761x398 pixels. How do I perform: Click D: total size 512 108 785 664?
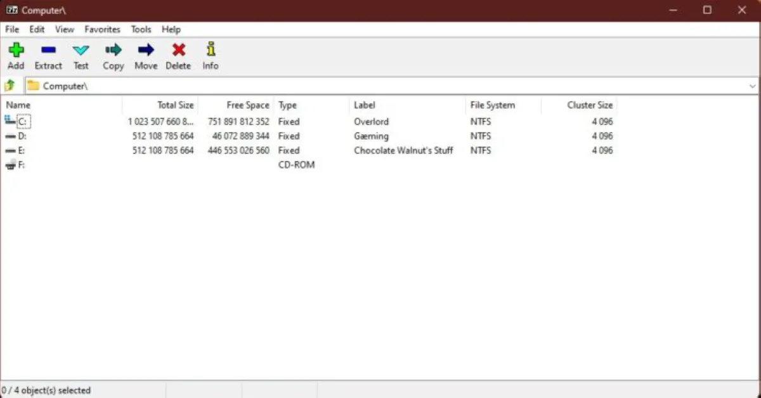click(x=163, y=136)
